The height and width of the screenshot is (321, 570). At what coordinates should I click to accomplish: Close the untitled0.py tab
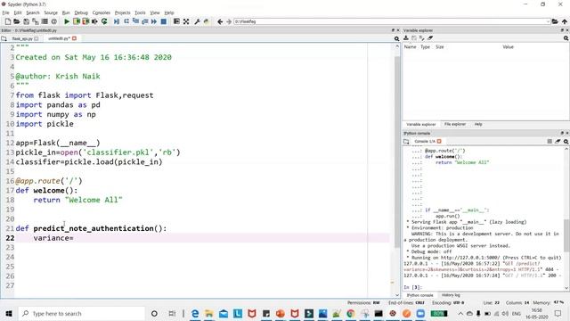coord(74,38)
